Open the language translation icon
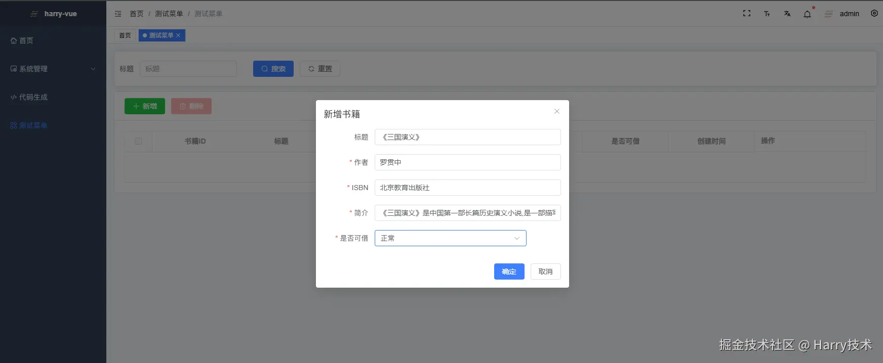 coord(787,14)
